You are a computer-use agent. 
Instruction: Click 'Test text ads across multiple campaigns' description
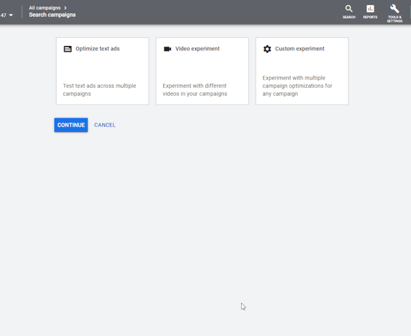point(99,90)
